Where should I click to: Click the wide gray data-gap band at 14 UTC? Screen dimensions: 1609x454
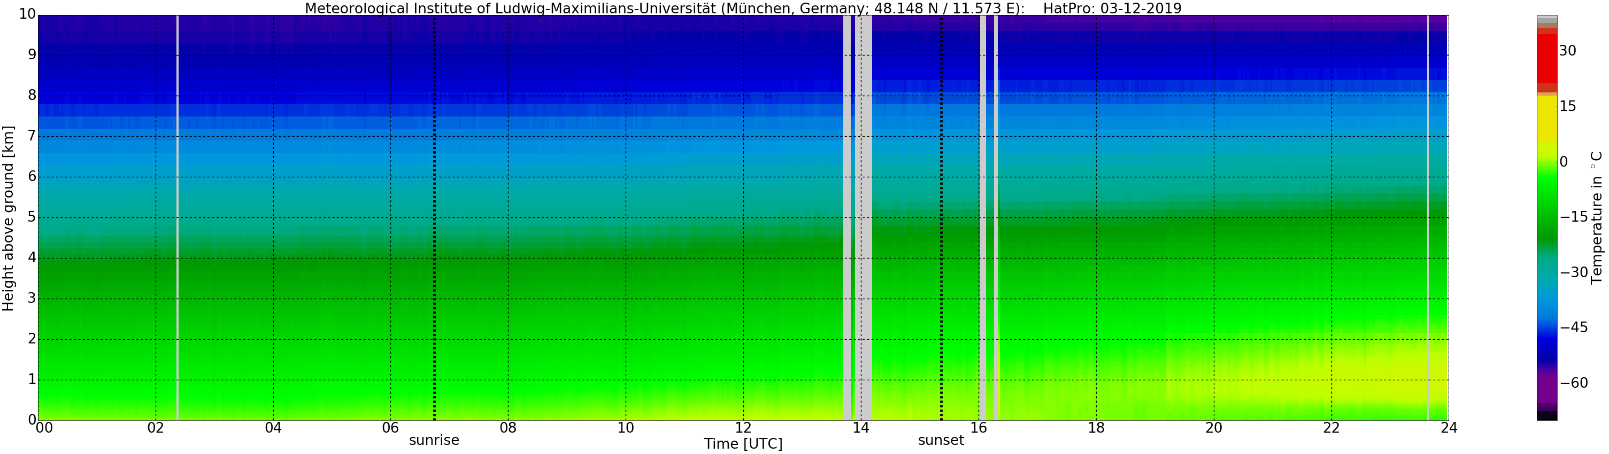tap(863, 217)
